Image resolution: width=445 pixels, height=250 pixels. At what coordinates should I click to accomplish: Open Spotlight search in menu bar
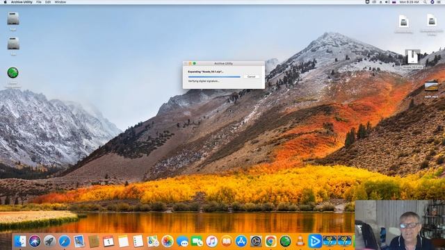[425, 2]
